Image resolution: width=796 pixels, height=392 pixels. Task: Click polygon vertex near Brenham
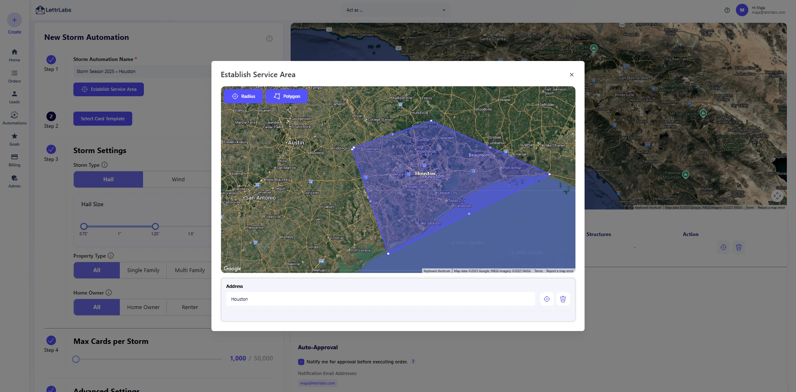[353, 148]
